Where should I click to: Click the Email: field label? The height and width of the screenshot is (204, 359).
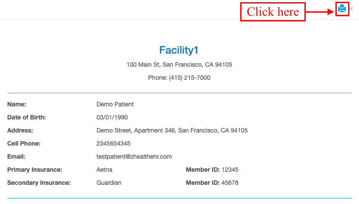(x=16, y=156)
